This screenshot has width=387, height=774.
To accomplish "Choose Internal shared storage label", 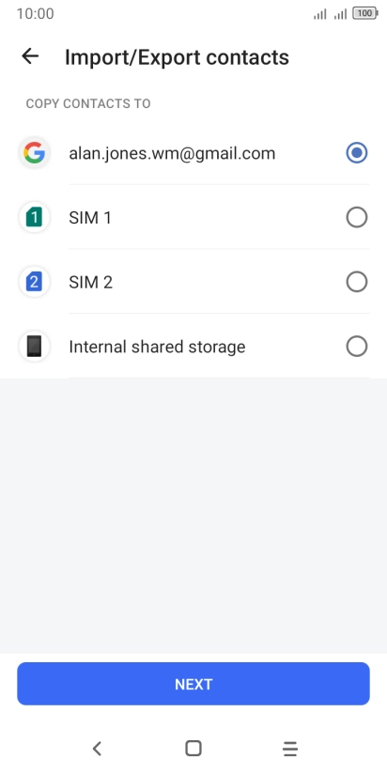I will coord(157,347).
